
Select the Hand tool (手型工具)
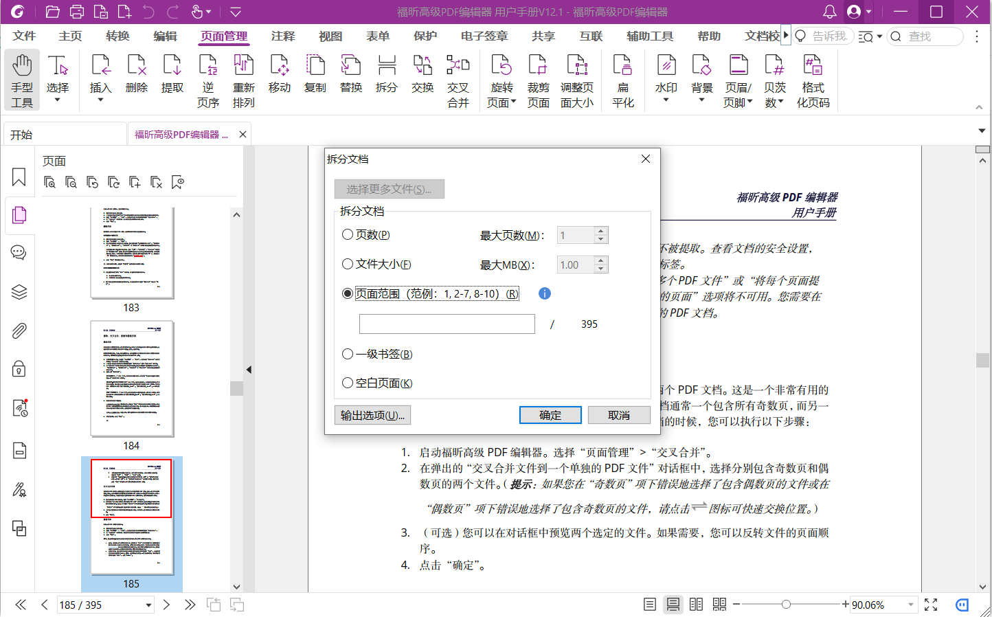click(22, 80)
